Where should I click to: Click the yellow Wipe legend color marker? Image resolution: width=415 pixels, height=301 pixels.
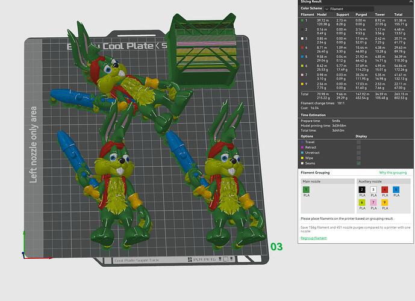(x=302, y=158)
